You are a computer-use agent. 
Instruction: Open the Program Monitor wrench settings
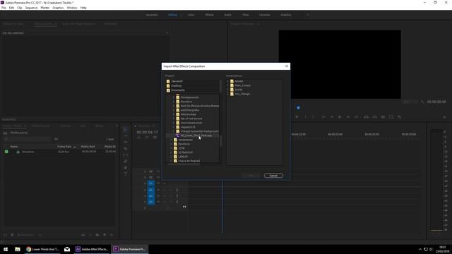(x=422, y=102)
